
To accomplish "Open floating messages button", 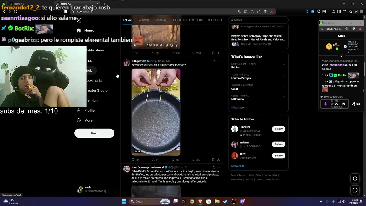I will [x=355, y=190].
